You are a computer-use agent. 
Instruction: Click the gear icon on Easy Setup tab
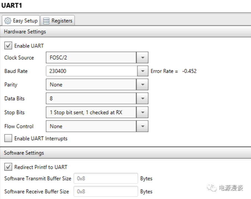(x=8, y=21)
